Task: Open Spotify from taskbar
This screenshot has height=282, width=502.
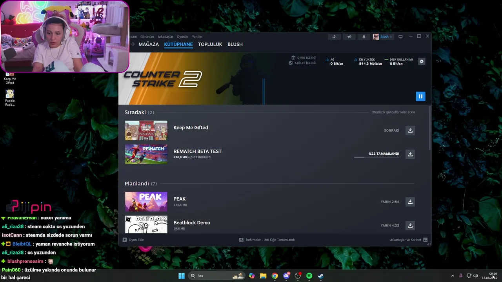Action: pyautogui.click(x=309, y=276)
